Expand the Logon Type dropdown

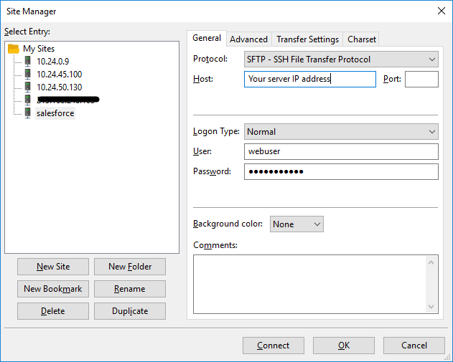341,132
